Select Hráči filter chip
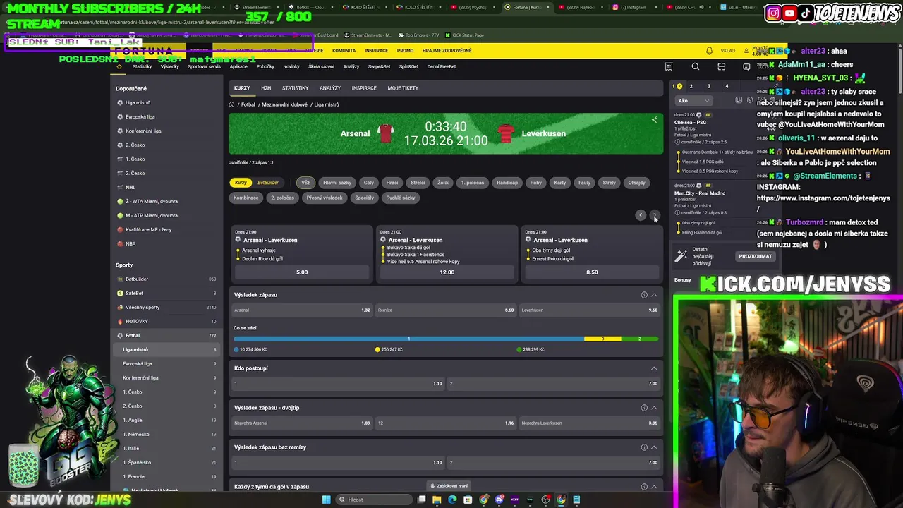 [392, 183]
